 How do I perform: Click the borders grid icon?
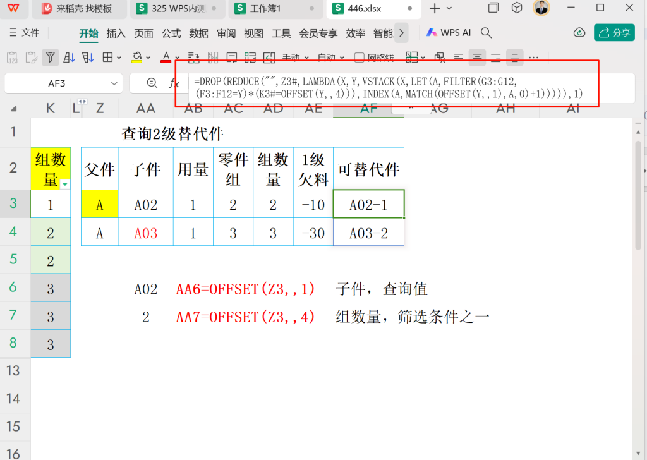tap(107, 57)
